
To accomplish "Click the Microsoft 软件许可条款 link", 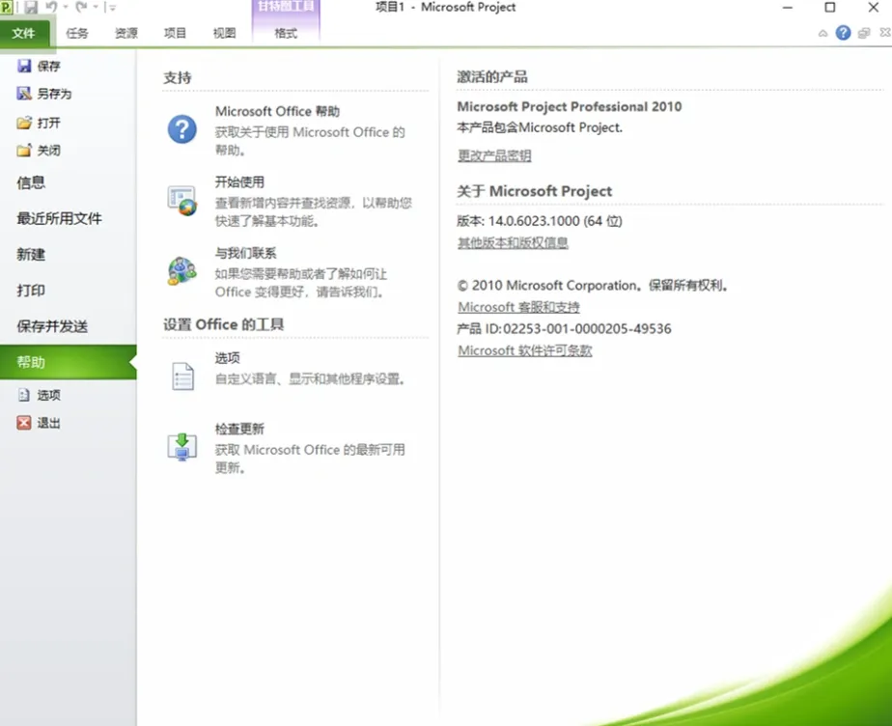I will coord(524,351).
